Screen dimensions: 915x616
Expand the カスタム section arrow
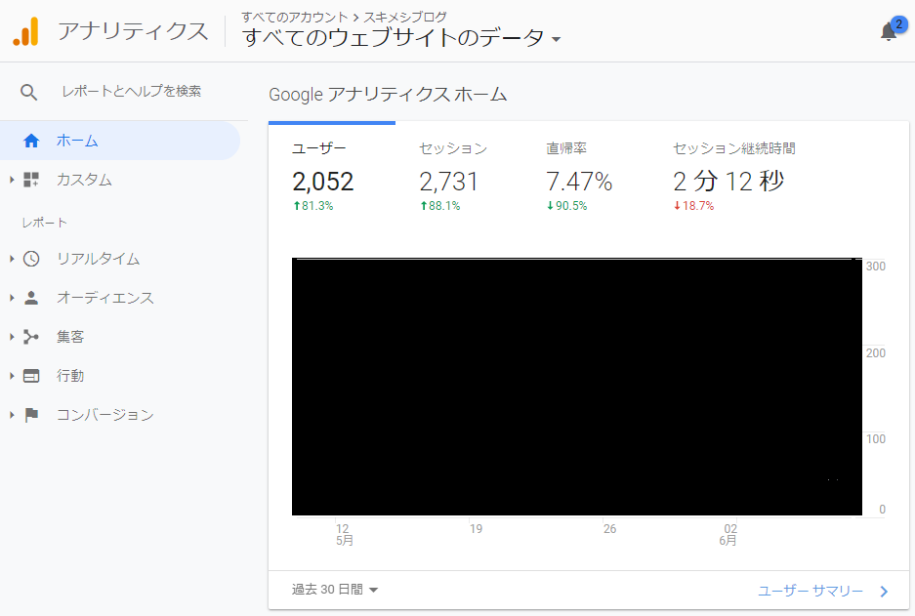coord(12,180)
